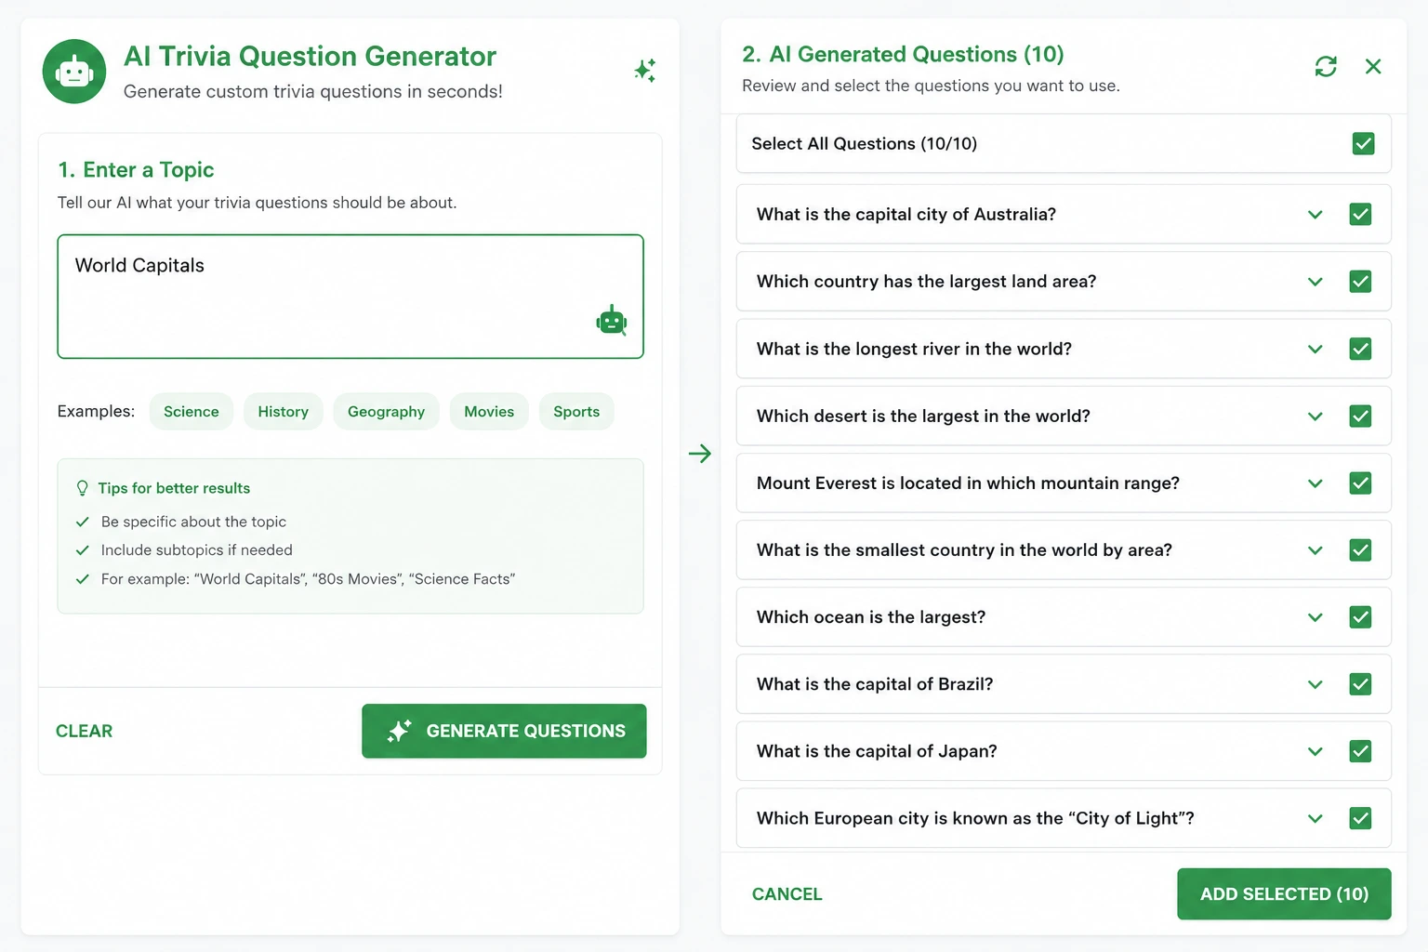Click the 'Which ocean is the largest?' text

871,617
